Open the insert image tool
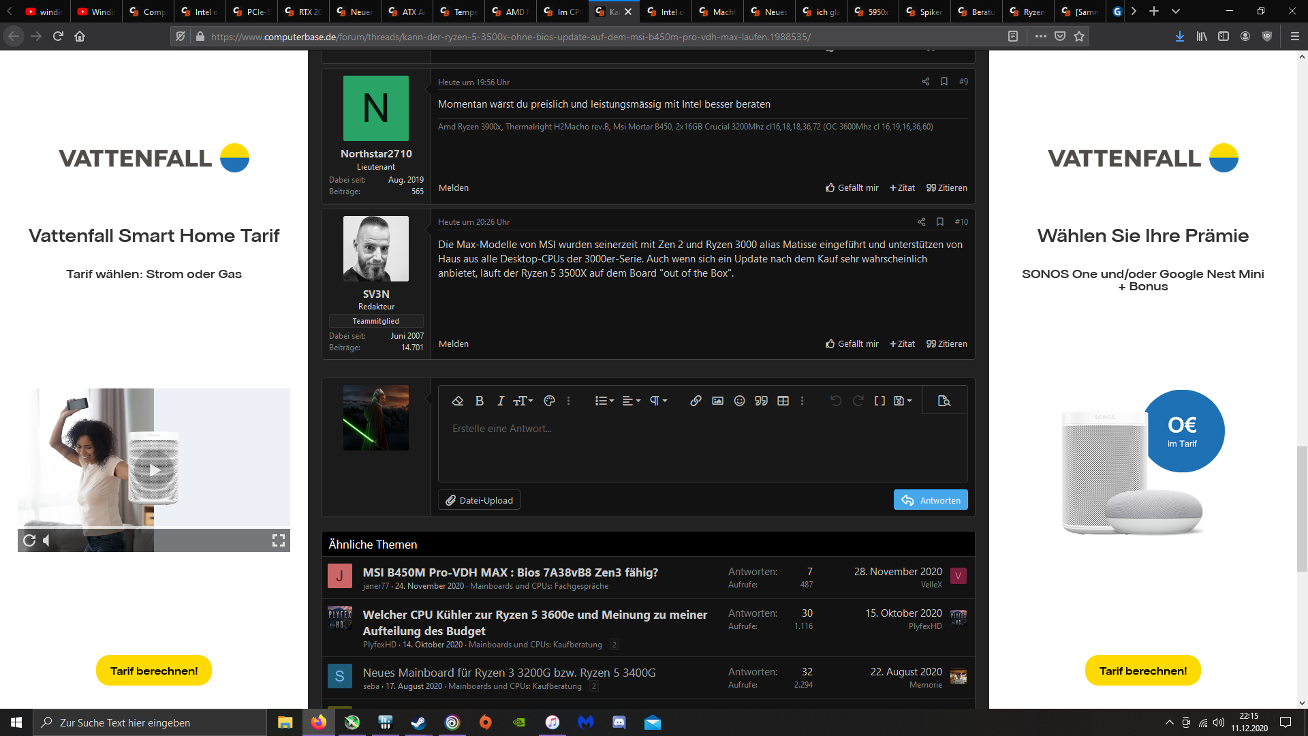 717,401
